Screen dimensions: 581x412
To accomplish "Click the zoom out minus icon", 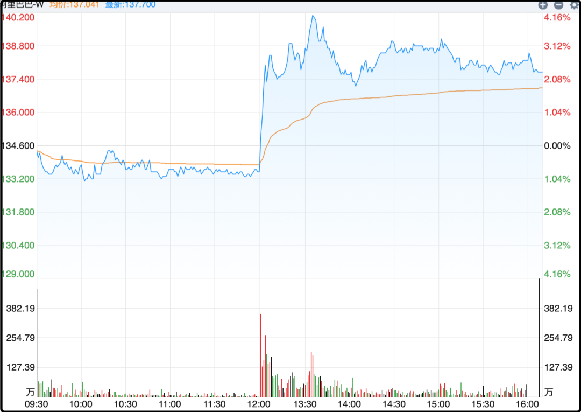I will tap(558, 5).
